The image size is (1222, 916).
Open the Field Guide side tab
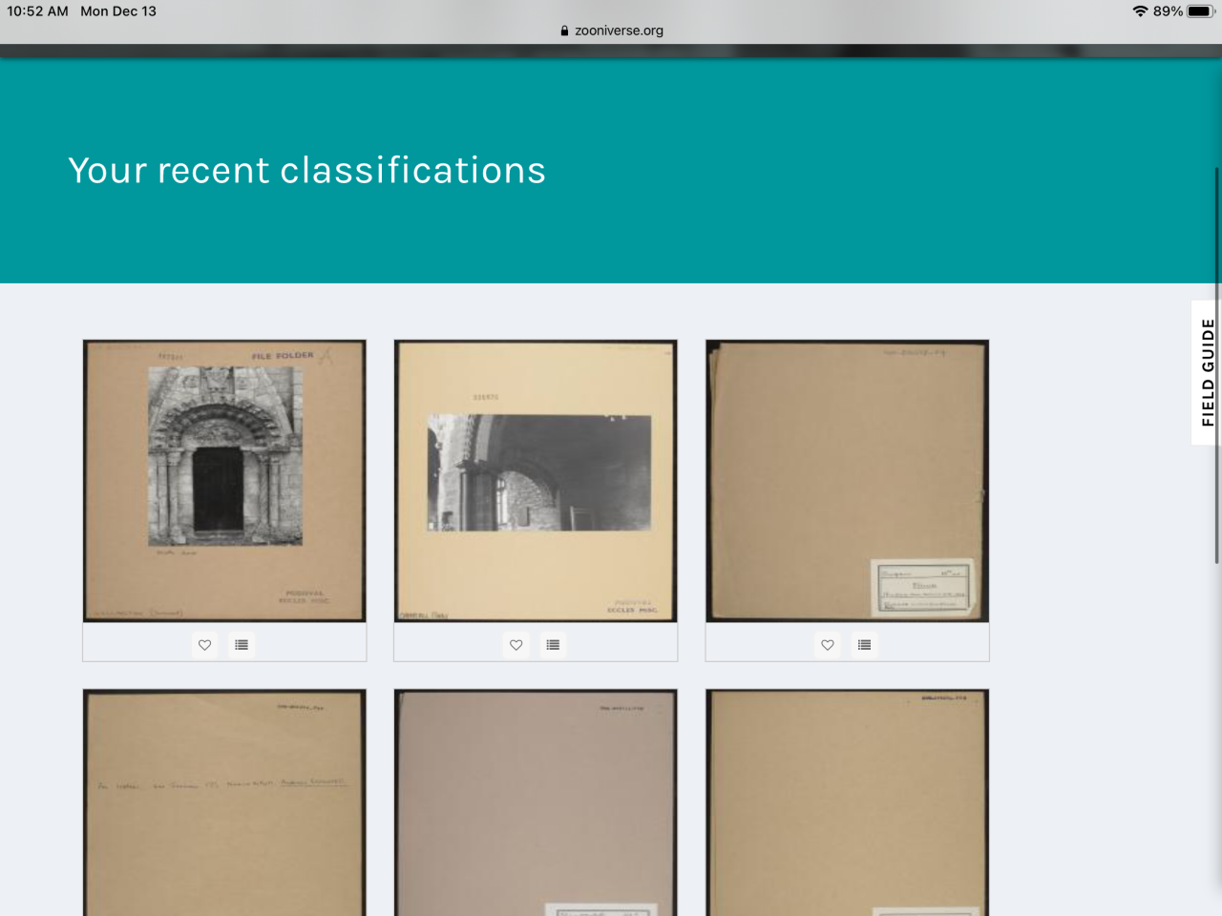pyautogui.click(x=1207, y=372)
